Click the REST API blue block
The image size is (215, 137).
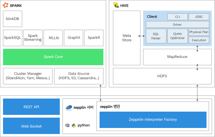pos(31,107)
